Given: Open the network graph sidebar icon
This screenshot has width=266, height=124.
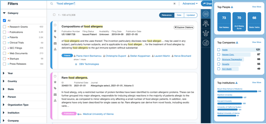Looking at the screenshot, I should 206,24.
